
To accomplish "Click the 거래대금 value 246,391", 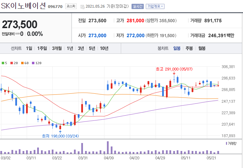I will tap(217, 35).
